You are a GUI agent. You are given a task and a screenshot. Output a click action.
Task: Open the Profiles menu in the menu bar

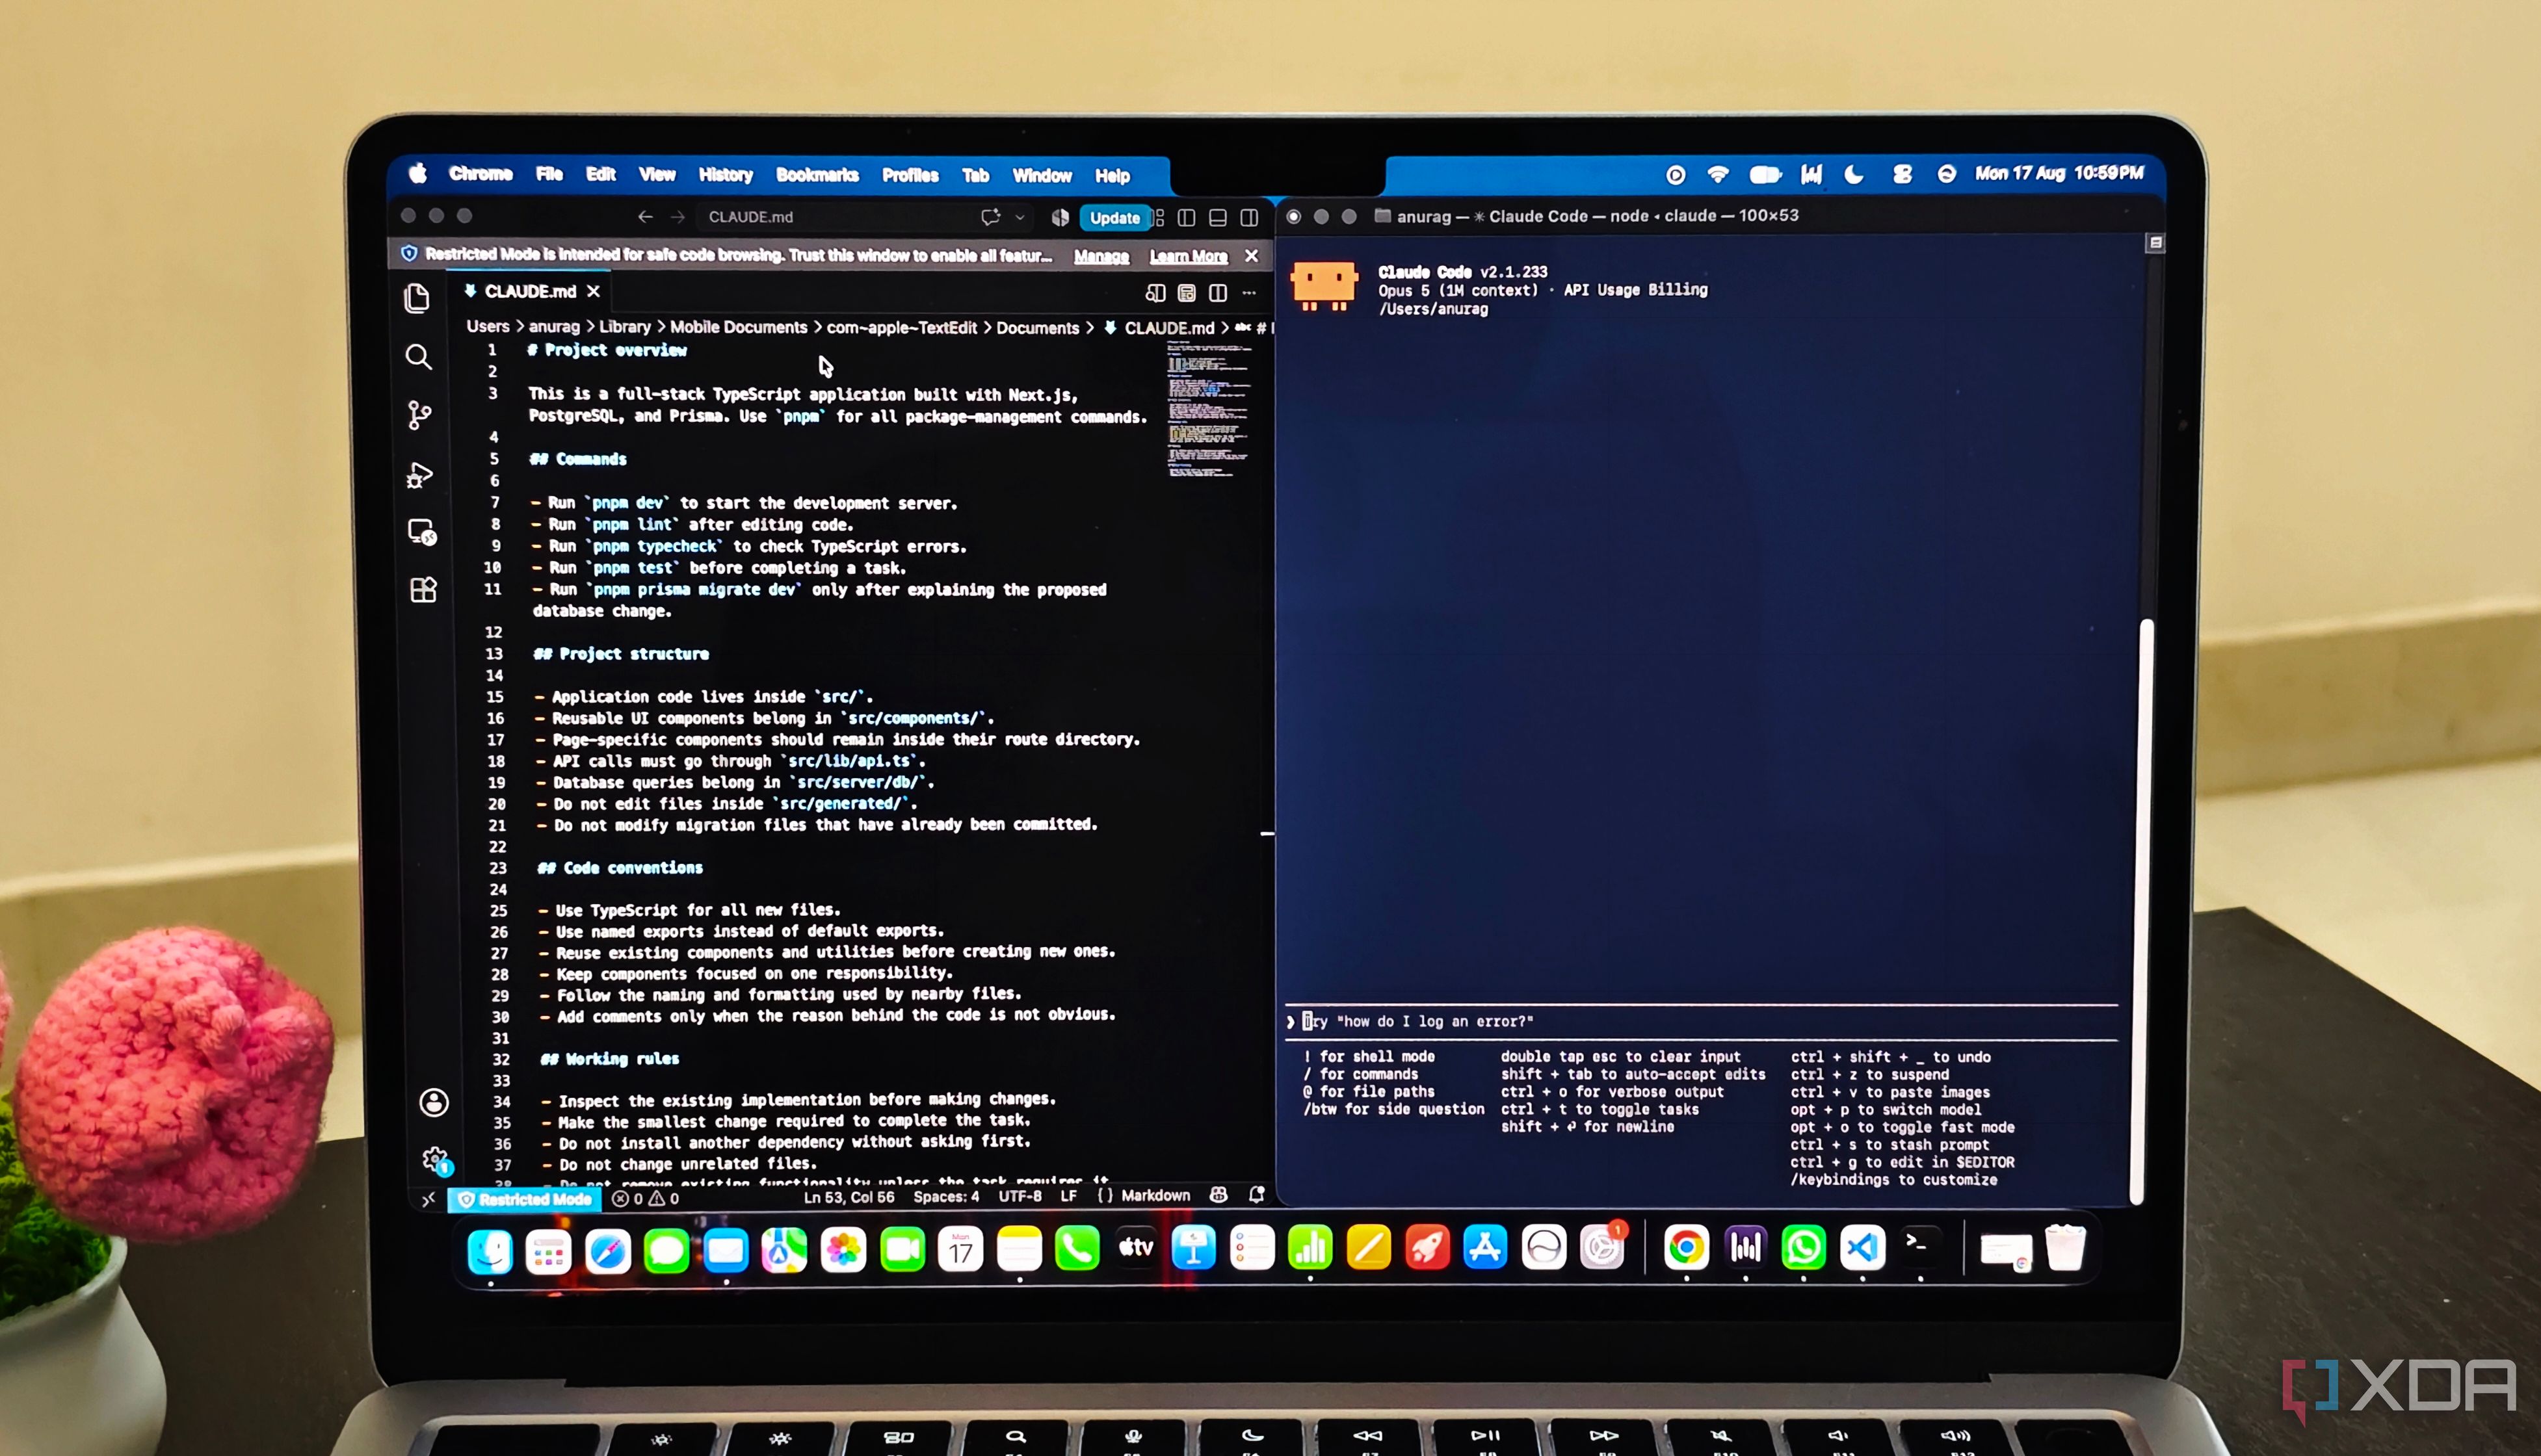click(x=910, y=175)
